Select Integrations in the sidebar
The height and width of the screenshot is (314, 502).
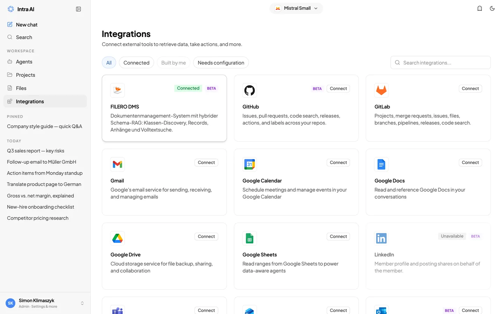45,102
